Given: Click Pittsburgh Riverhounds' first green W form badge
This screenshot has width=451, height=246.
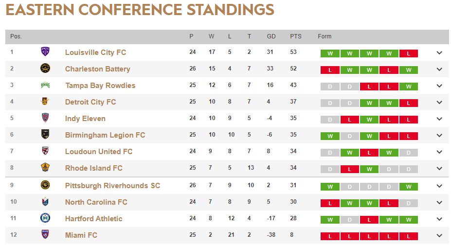Looking at the screenshot, I should click(x=330, y=187).
